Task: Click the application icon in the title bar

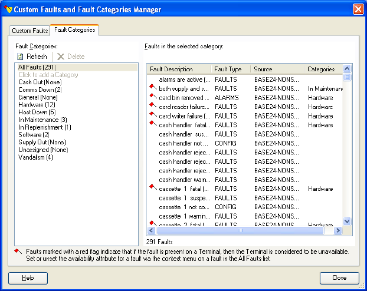Action: (8, 9)
